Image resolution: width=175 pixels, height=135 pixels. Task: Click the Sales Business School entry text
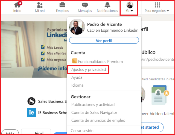click(x=52, y=101)
